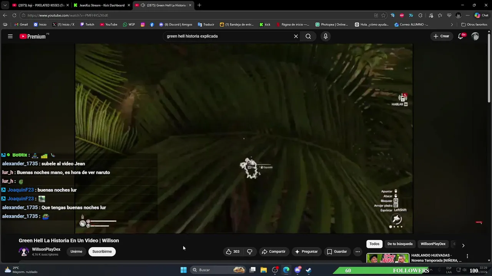Switch to JeanXsz Stream Kick Dashboard tab
Image resolution: width=492 pixels, height=276 pixels.
[x=102, y=5]
